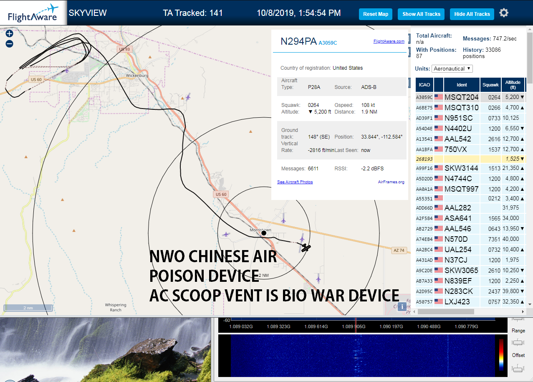Select the AAL282 row
This screenshot has height=382, width=533.
tap(470, 207)
